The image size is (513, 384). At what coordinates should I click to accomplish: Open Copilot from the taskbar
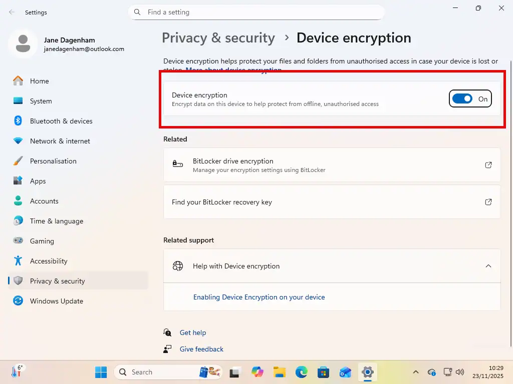(257, 372)
